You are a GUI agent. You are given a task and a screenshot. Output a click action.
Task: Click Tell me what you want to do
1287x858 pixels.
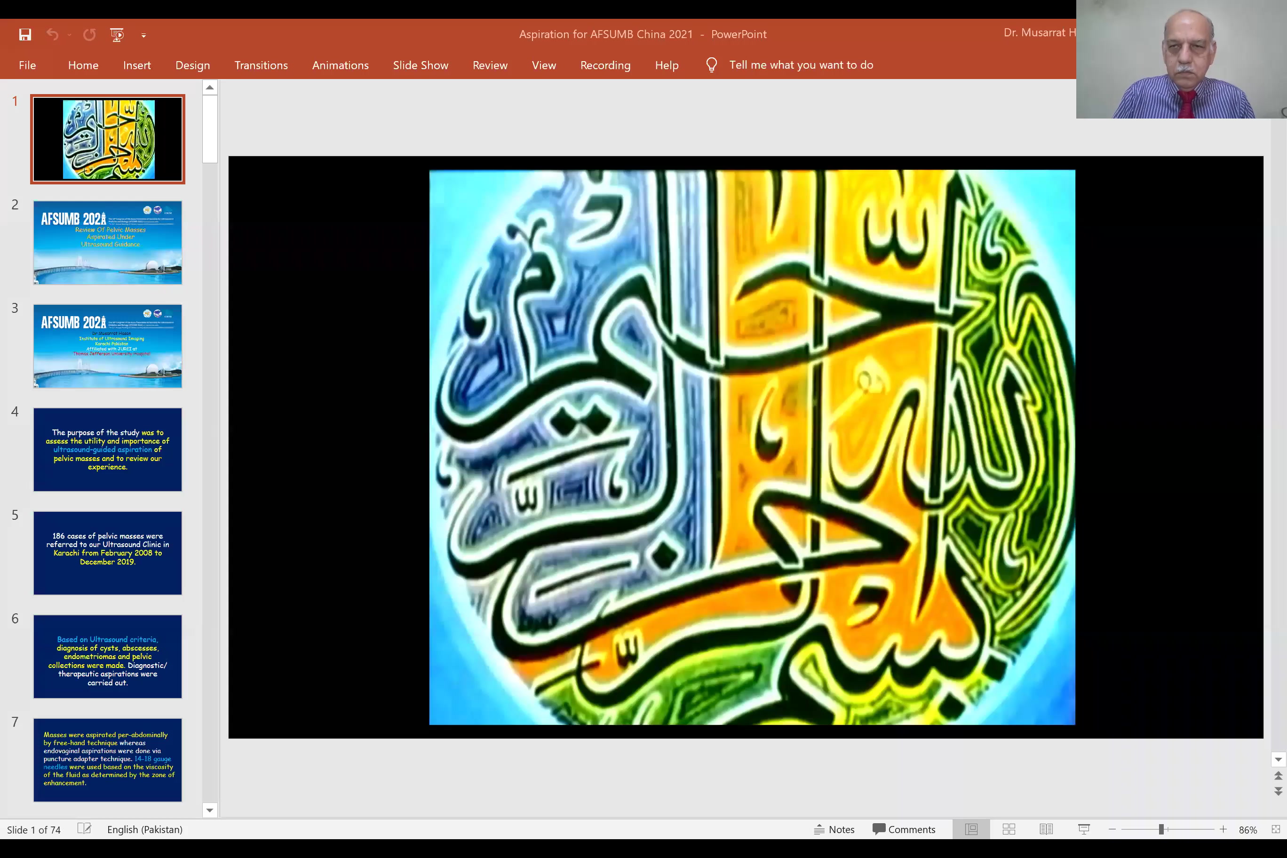click(801, 65)
